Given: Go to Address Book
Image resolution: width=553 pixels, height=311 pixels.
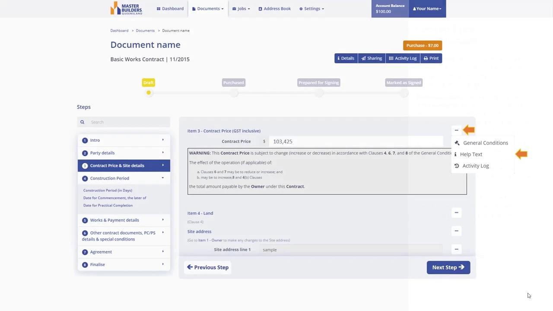Looking at the screenshot, I should pos(274,9).
